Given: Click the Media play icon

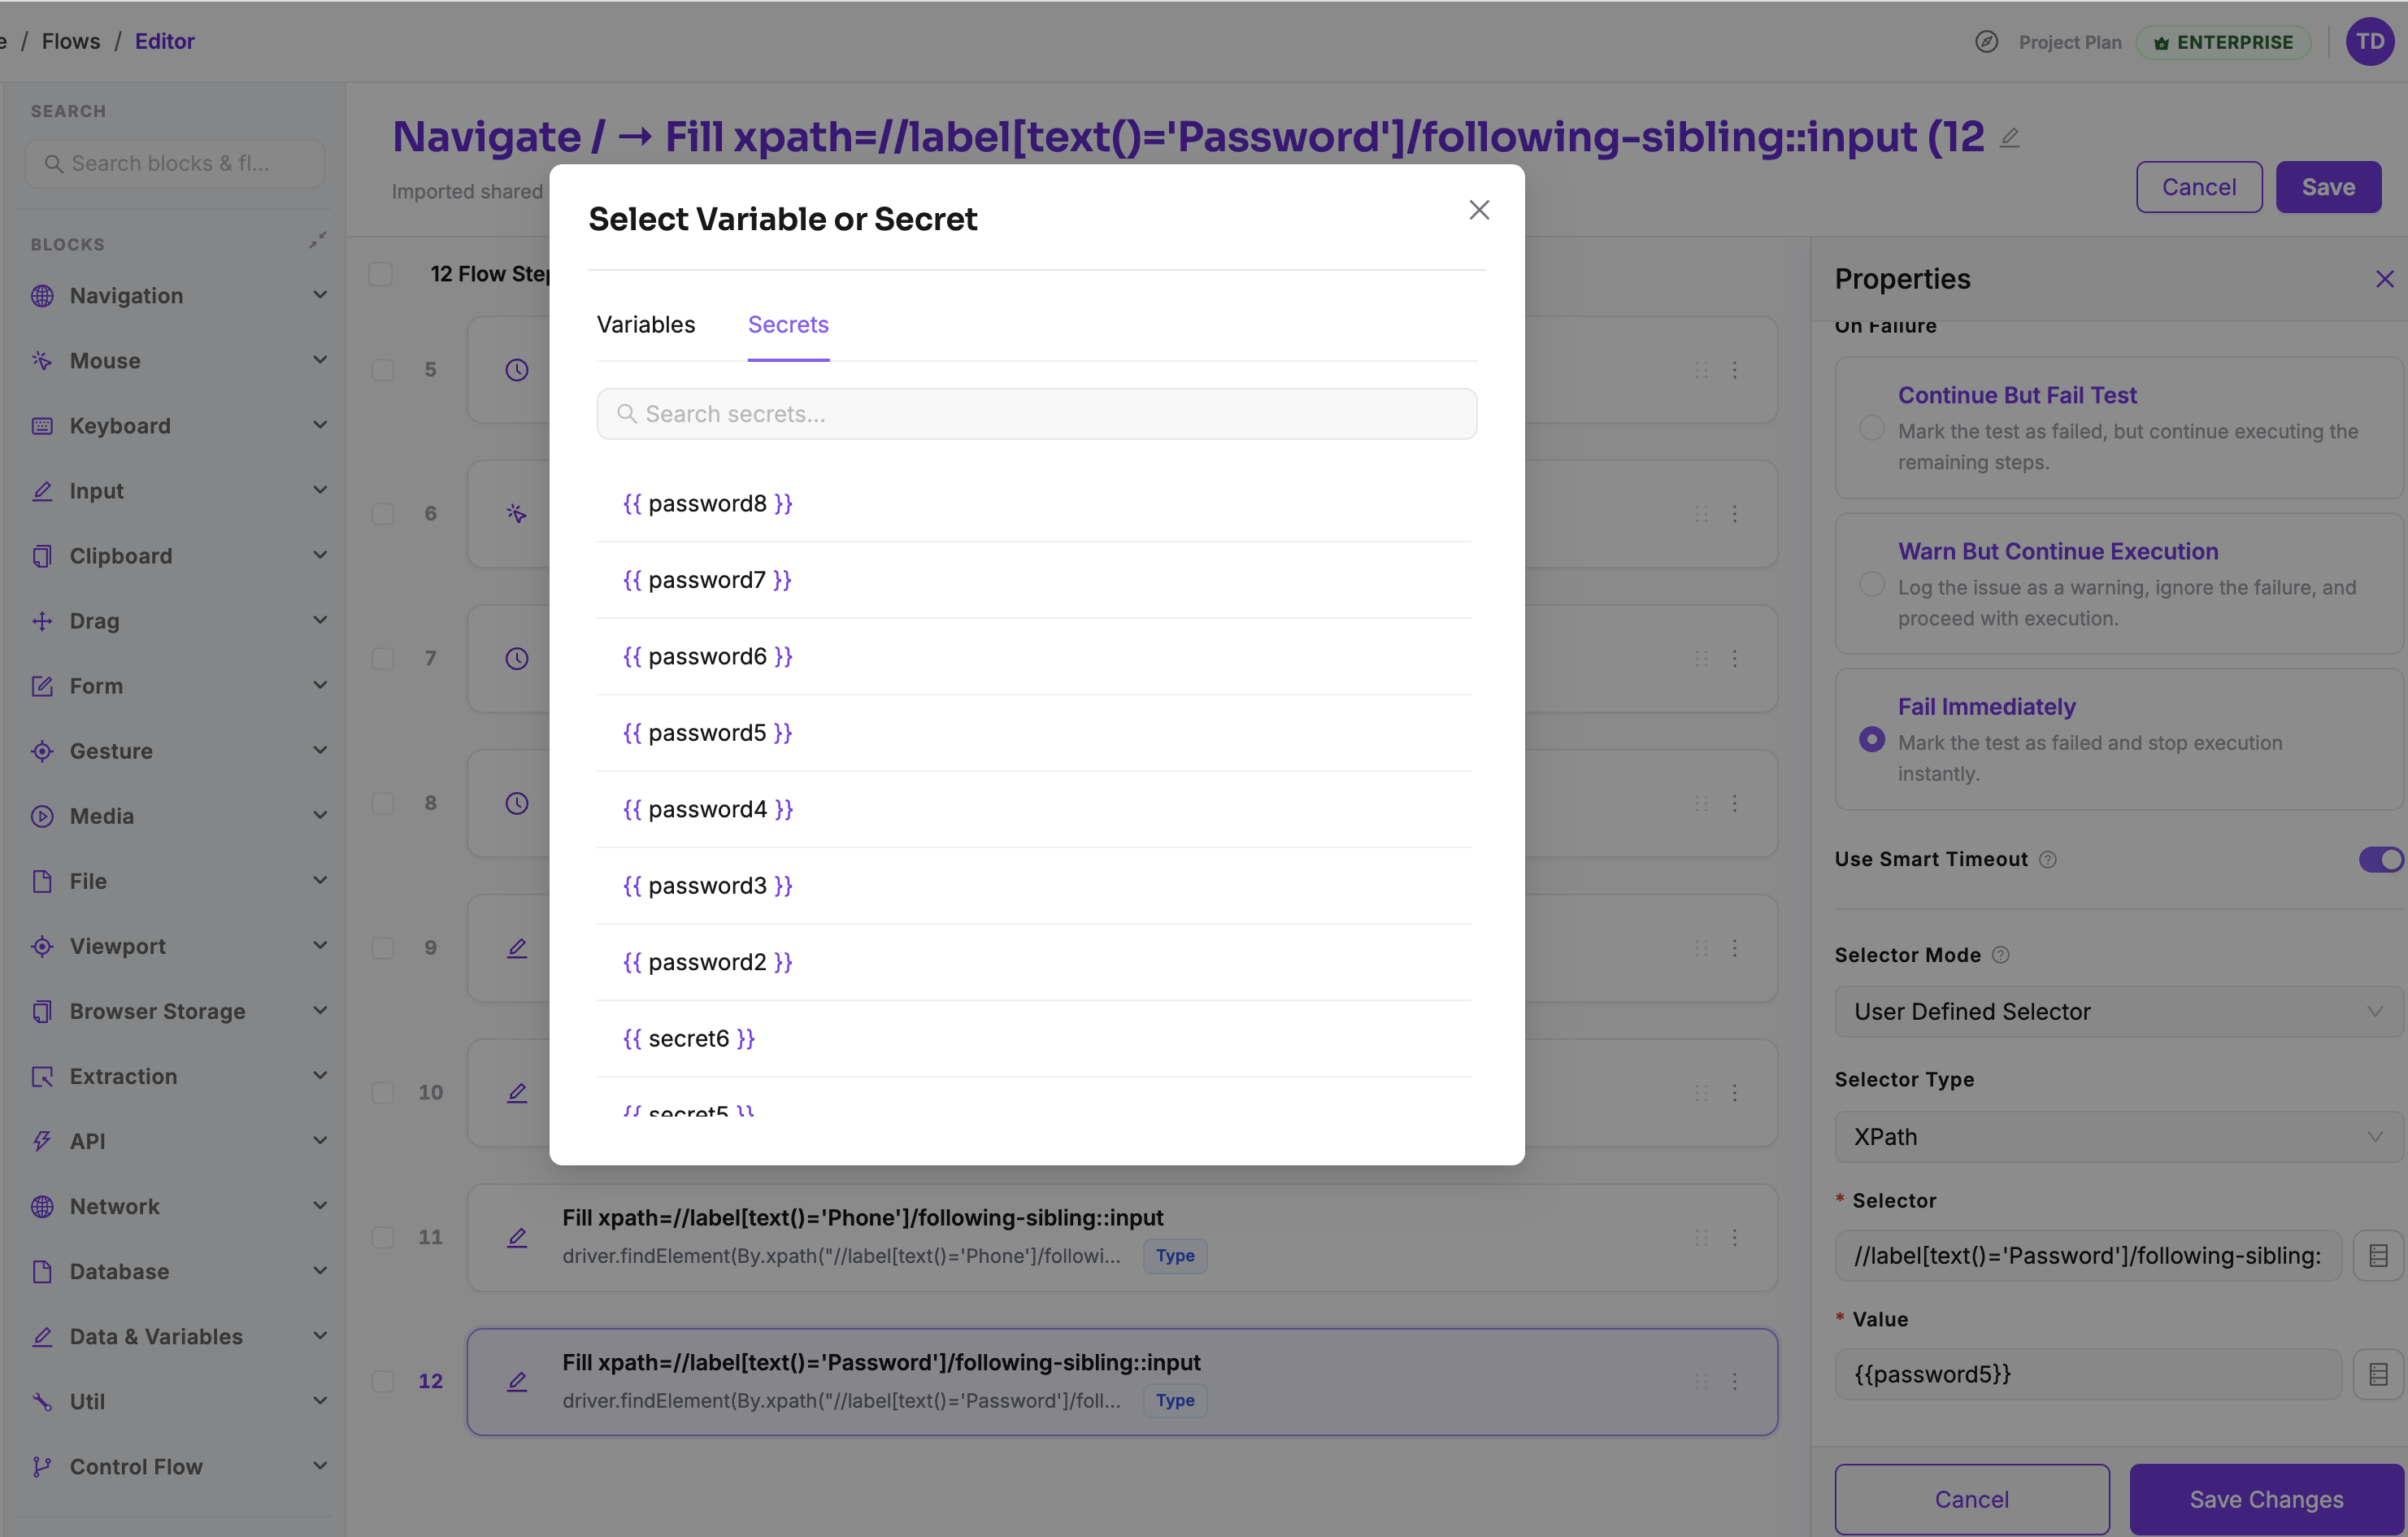Looking at the screenshot, I should 42,816.
